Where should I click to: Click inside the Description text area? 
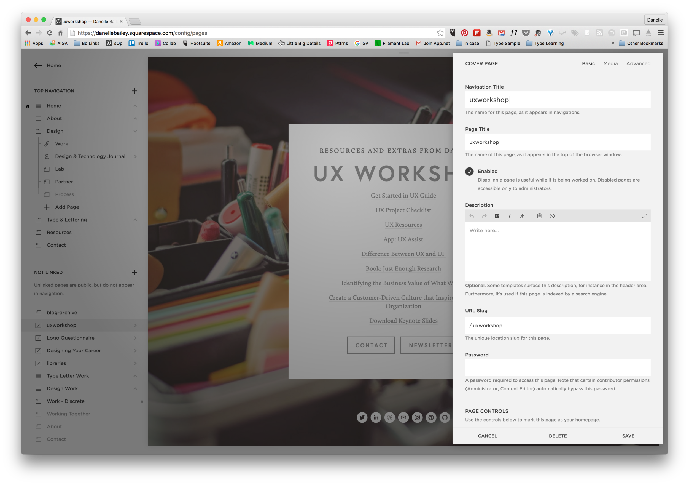point(558,252)
